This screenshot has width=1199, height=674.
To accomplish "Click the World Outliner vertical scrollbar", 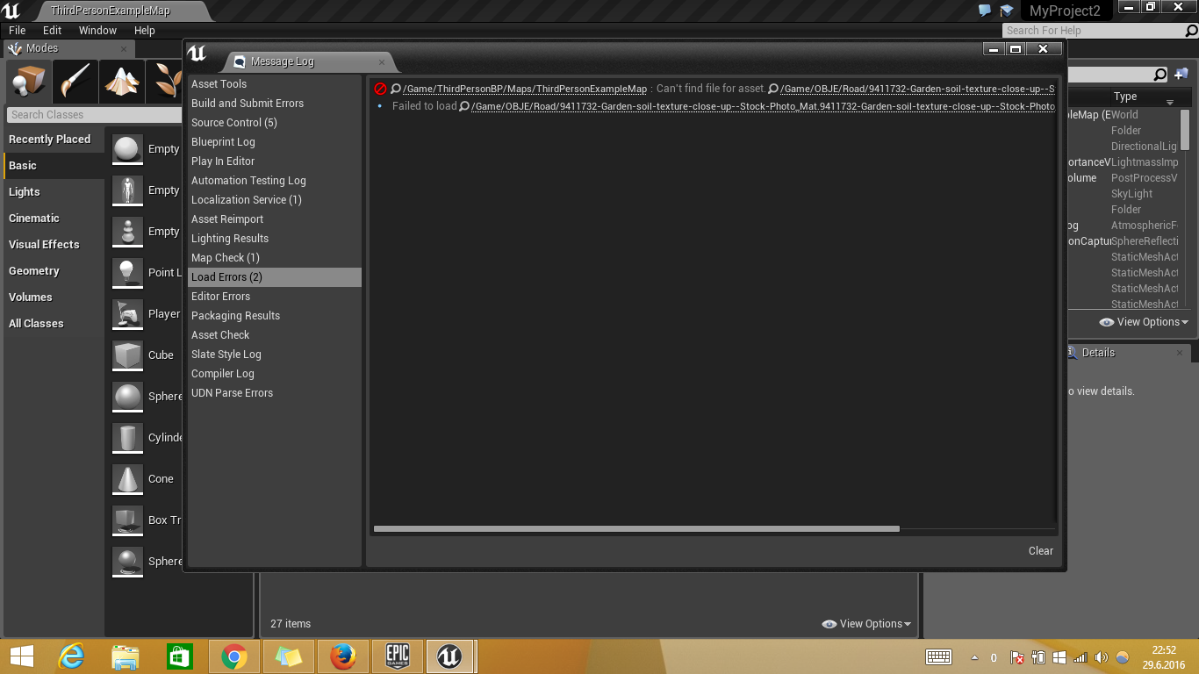I will coord(1185,130).
